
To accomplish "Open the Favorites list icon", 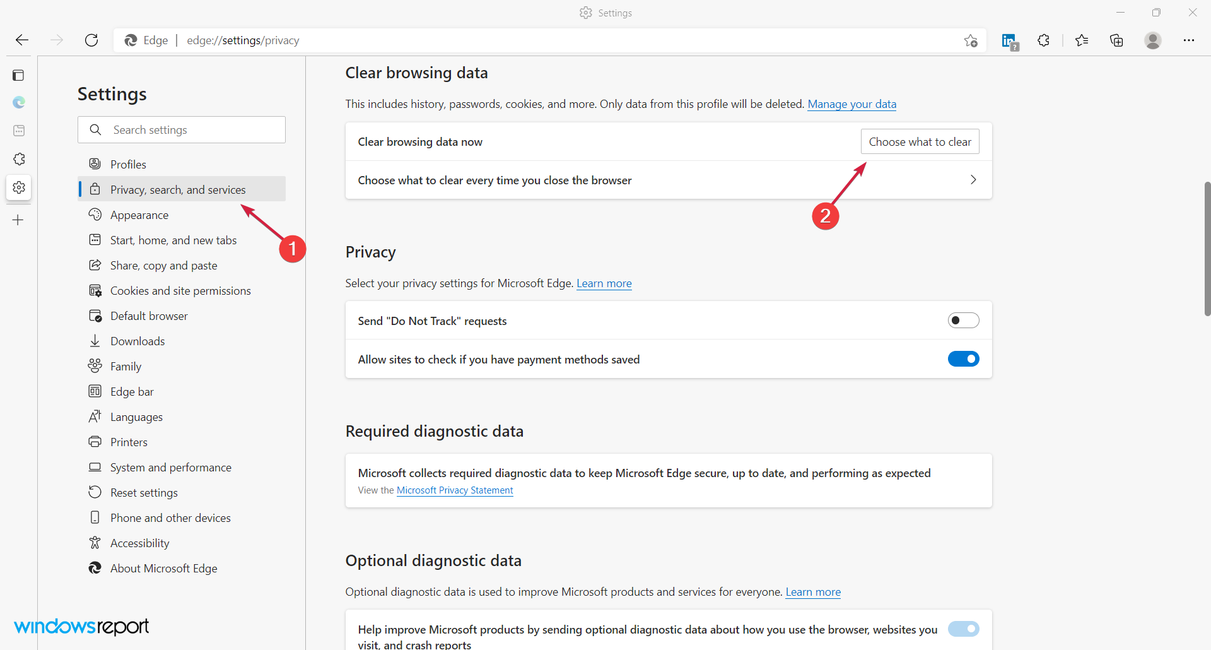I will [x=1082, y=40].
